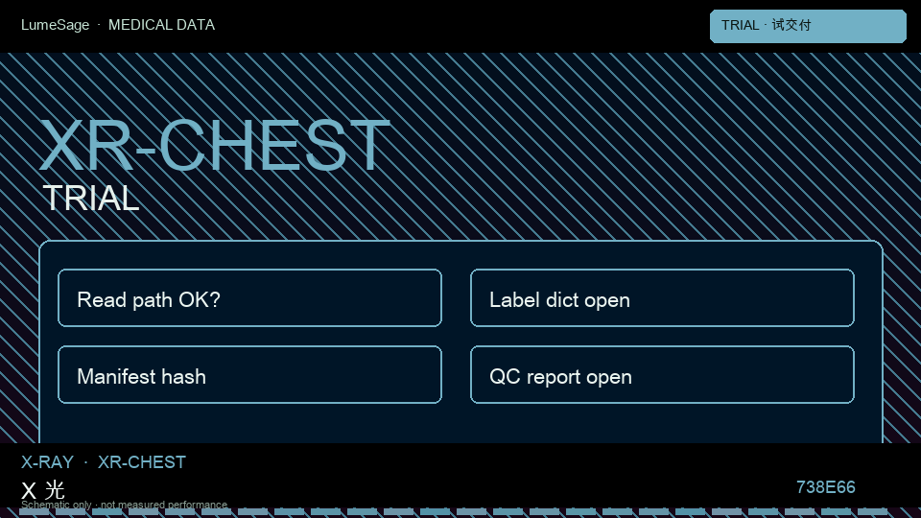Click the TRIAL subtitle under the title
The height and width of the screenshot is (518, 921).
pos(91,198)
